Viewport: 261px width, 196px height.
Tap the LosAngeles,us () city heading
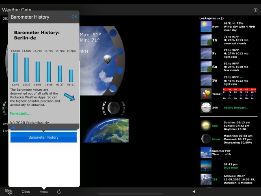click(211, 18)
